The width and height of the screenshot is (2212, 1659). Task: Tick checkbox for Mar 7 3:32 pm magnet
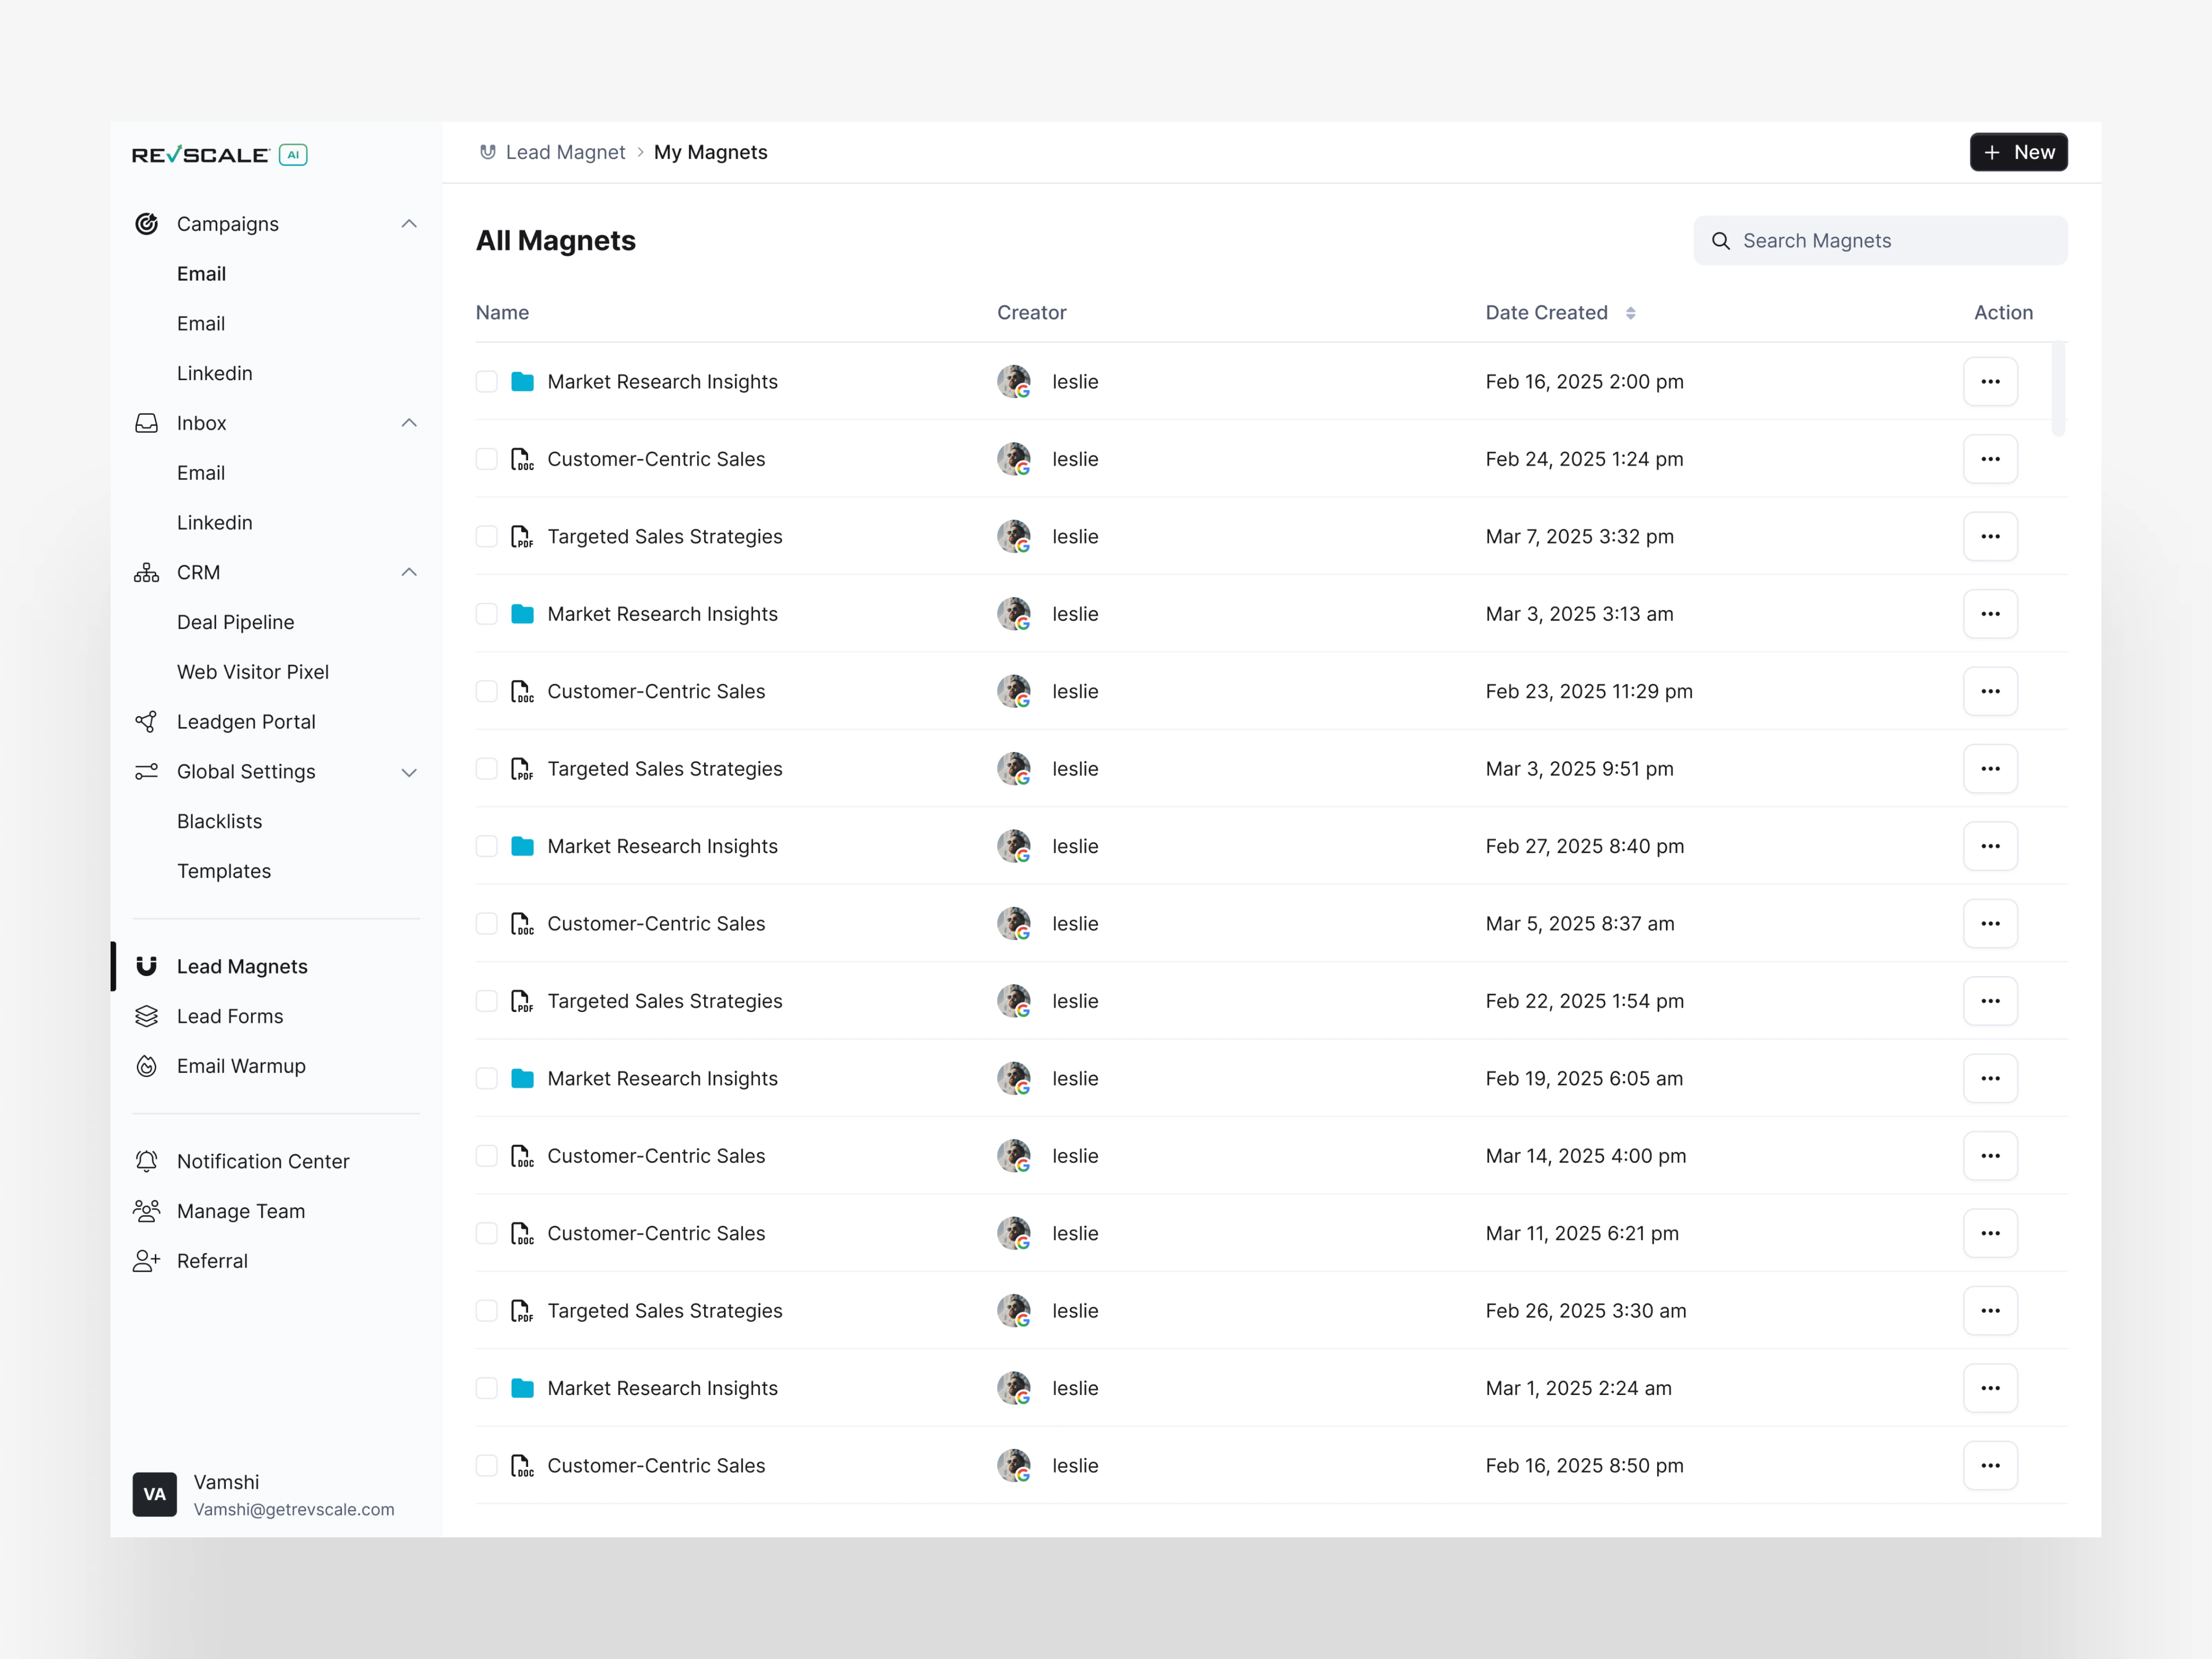click(487, 537)
